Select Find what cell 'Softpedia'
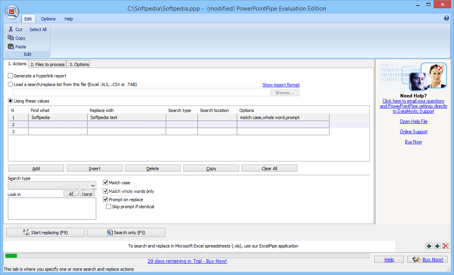The width and height of the screenshot is (454, 275). click(58, 117)
